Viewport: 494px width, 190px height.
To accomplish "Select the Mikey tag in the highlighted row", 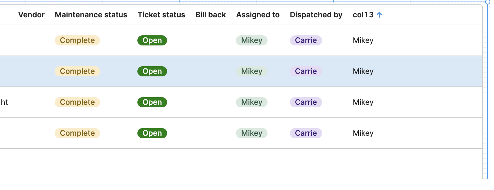I will (252, 71).
